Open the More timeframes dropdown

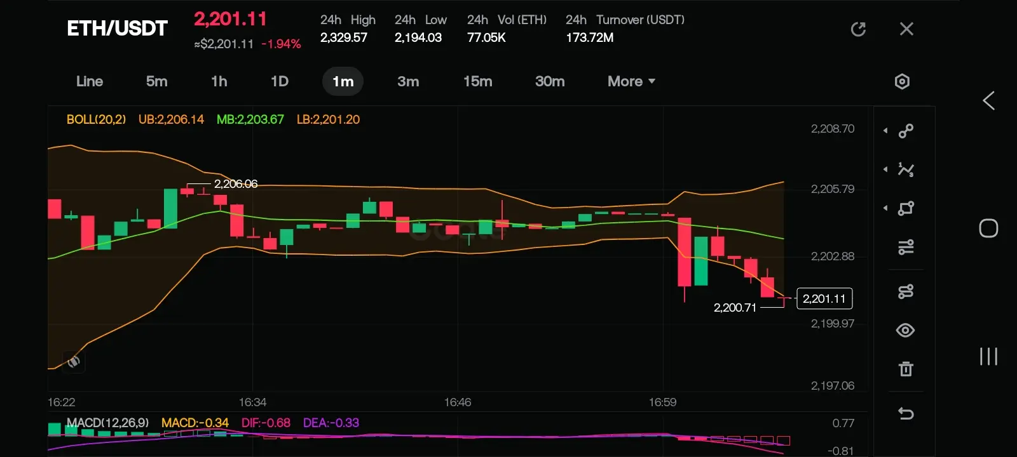coord(631,81)
